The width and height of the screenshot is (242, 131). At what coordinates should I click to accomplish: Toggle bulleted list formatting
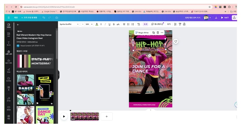pyautogui.click(x=128, y=24)
